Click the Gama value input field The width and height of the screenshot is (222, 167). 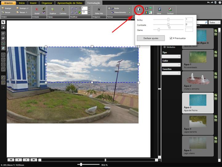(x=189, y=30)
